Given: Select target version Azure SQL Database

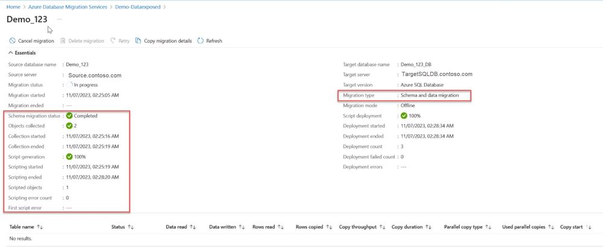Looking at the screenshot, I should point(423,85).
